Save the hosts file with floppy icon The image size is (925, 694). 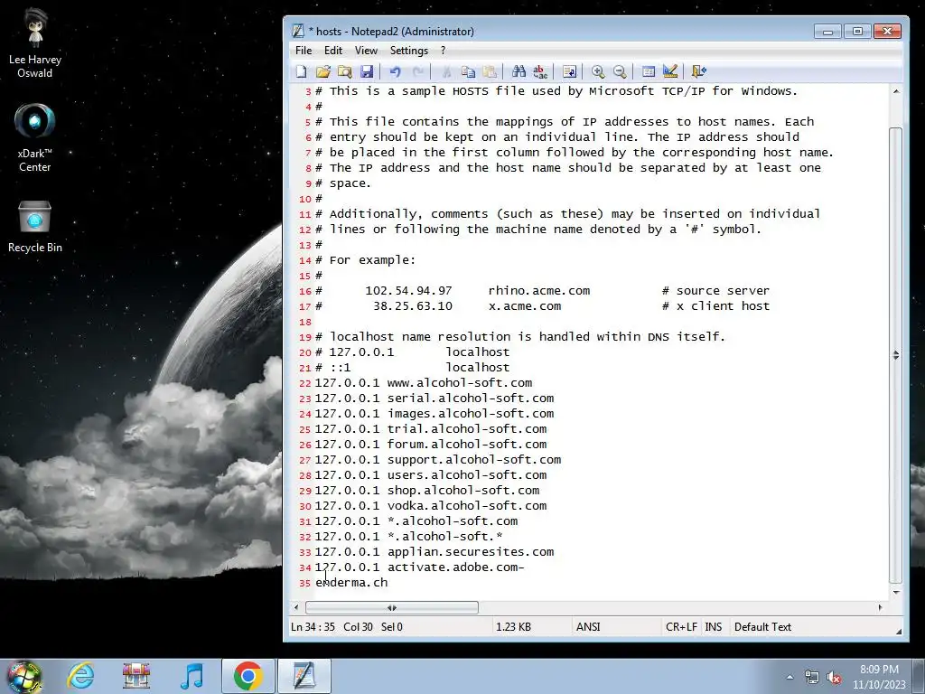click(x=367, y=71)
